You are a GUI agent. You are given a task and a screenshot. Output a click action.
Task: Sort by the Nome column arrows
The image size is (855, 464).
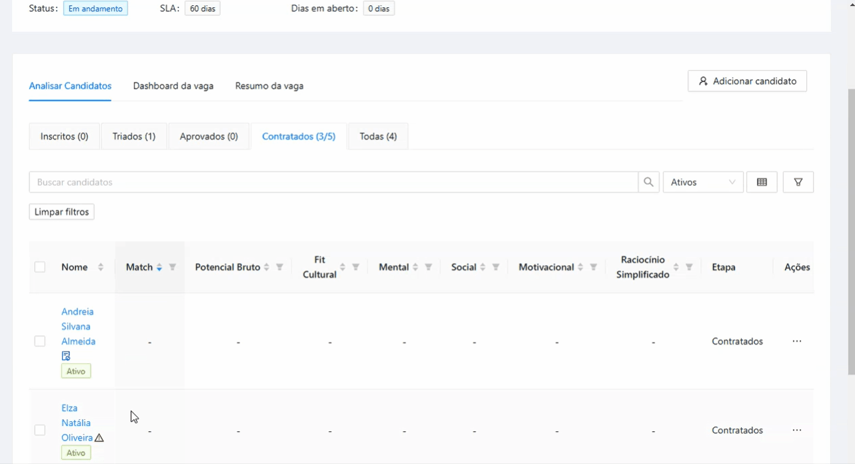(101, 267)
